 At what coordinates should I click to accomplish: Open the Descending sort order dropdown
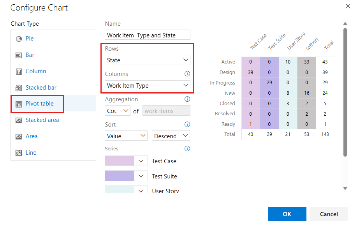[171, 136]
